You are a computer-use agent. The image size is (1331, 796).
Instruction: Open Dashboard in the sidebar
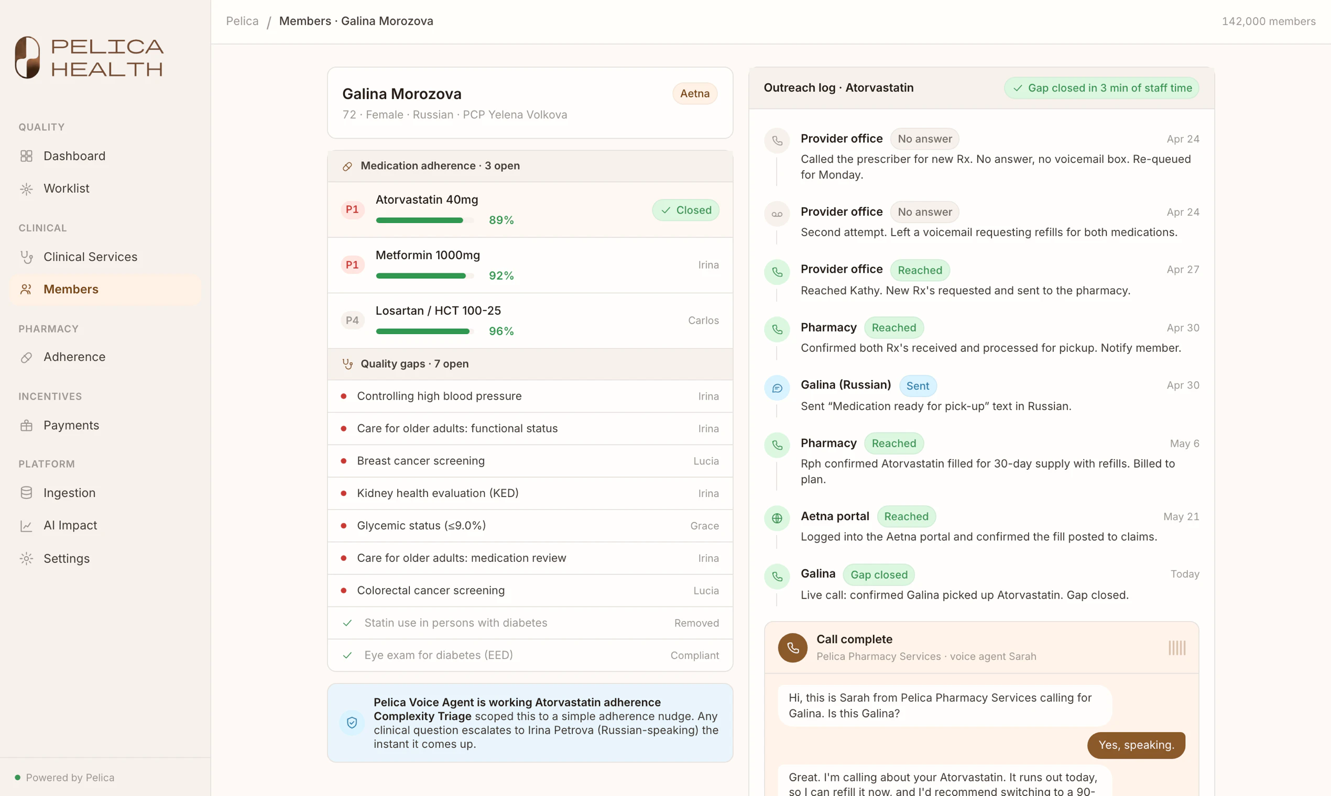[105, 156]
